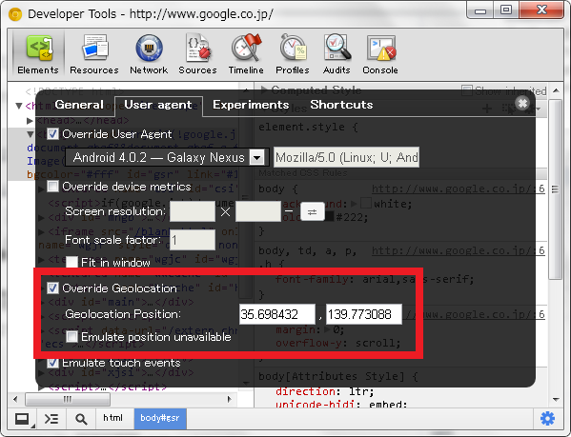
Task: Click the left scroll arrow of elements pane
Action: [15, 399]
